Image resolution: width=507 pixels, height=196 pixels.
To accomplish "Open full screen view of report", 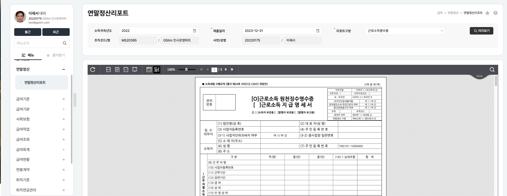I will pyautogui.click(x=135, y=70).
